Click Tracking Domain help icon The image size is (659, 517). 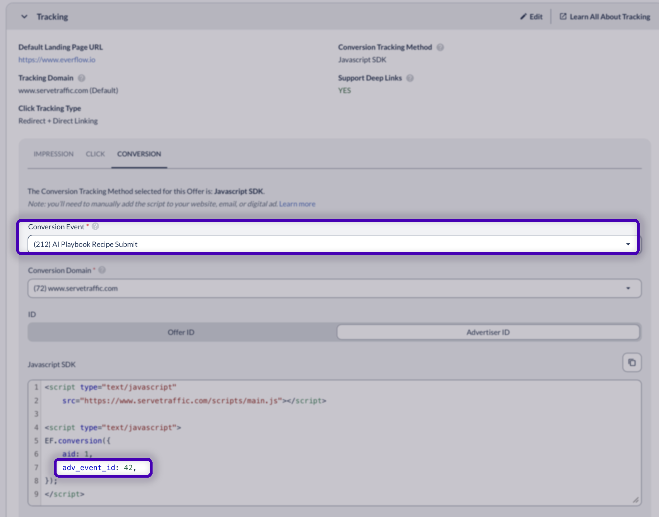pos(82,78)
